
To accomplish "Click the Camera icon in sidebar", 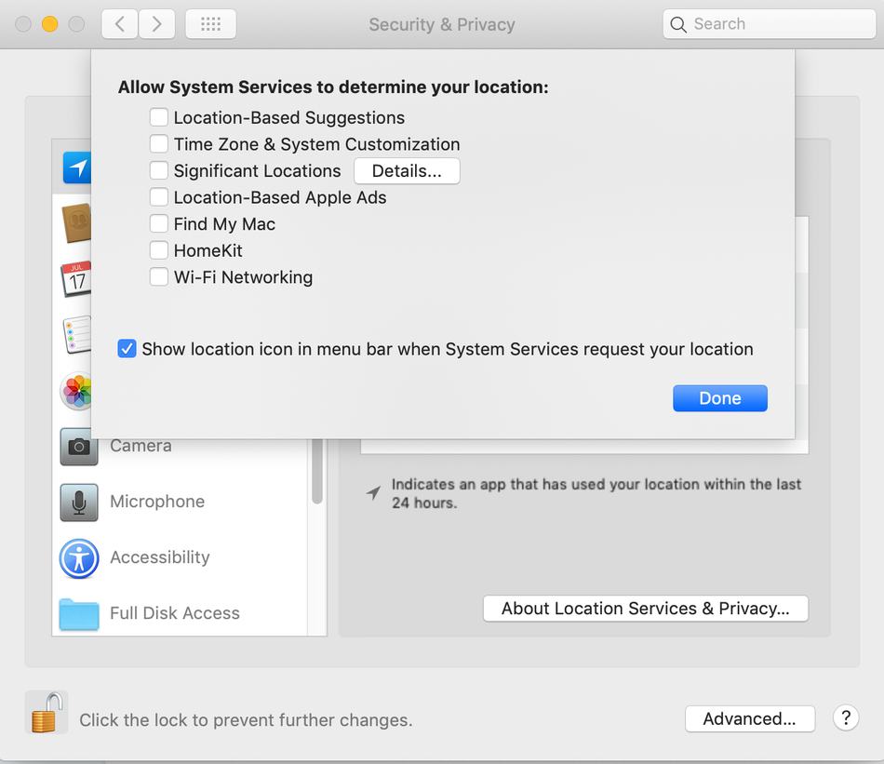I will tap(79, 447).
